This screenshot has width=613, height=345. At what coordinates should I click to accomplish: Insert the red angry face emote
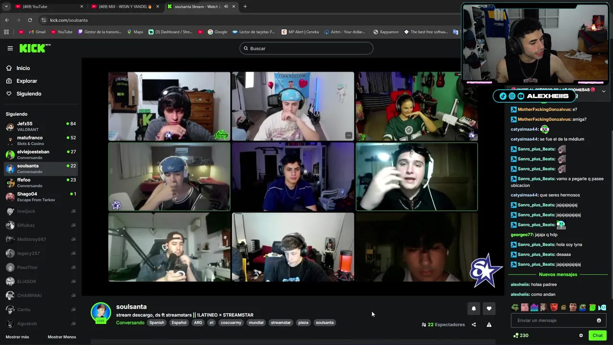click(x=554, y=307)
